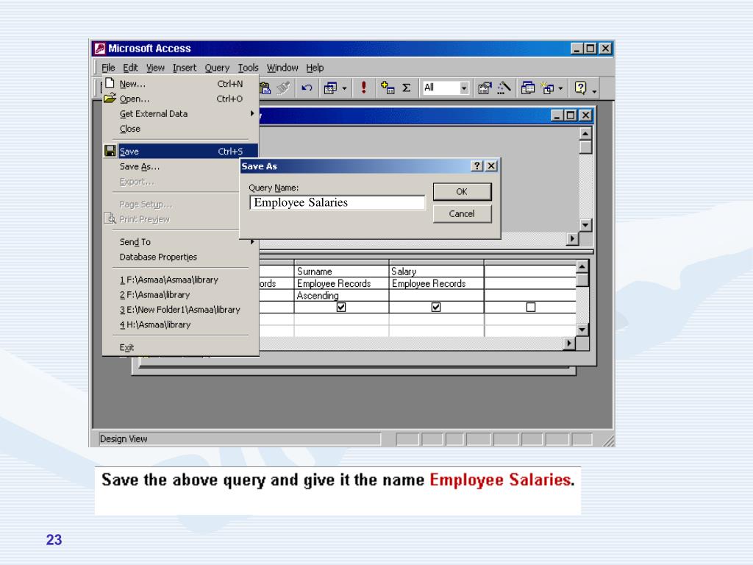753x565 pixels.
Task: Open the New Object dropdown arrow
Action: point(560,88)
